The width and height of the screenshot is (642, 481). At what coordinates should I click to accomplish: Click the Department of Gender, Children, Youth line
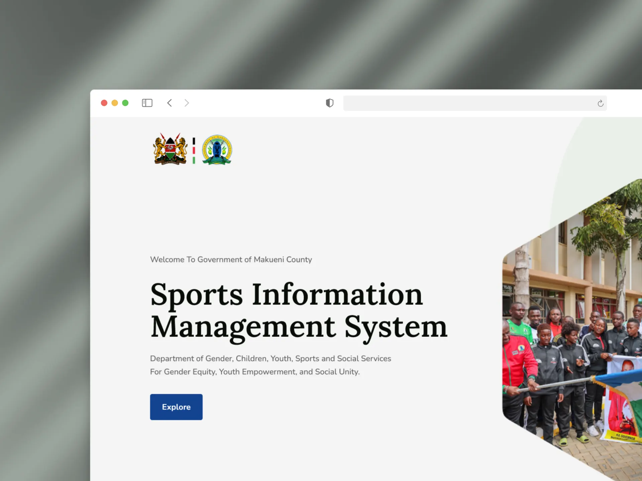[x=270, y=358]
